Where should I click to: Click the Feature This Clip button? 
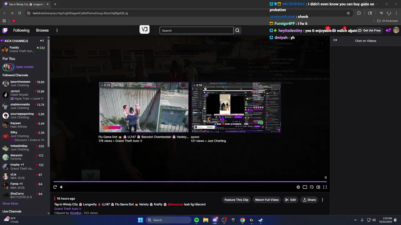point(237,200)
